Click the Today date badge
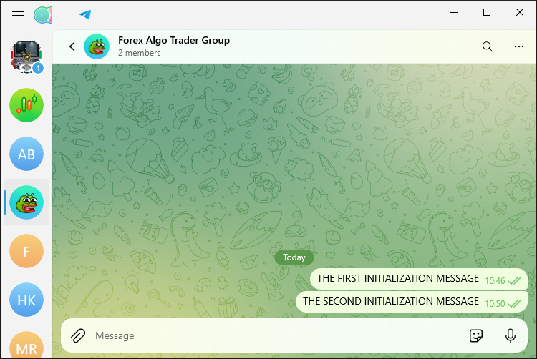 tap(294, 257)
